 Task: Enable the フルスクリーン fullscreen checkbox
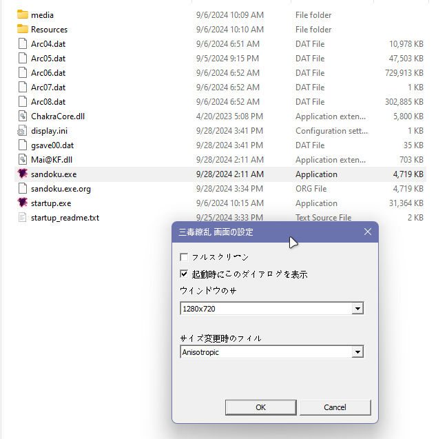(x=184, y=257)
